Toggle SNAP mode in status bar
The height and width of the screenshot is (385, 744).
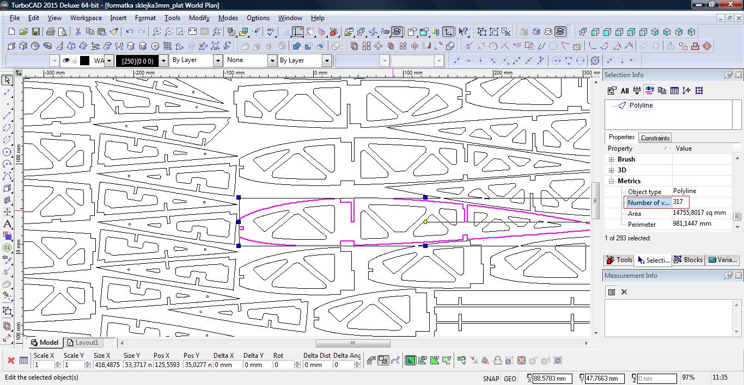[491, 378]
